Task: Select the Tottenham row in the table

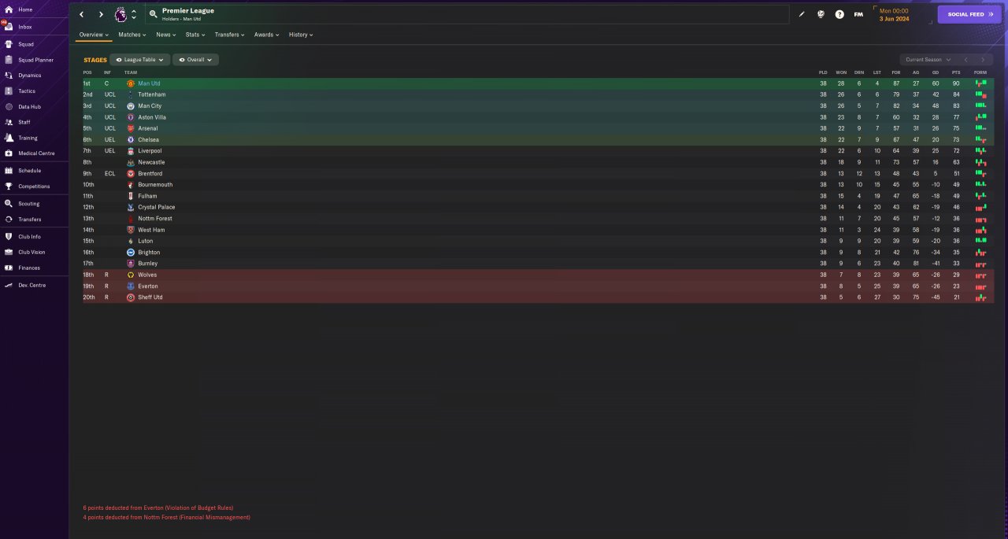Action: [x=538, y=94]
